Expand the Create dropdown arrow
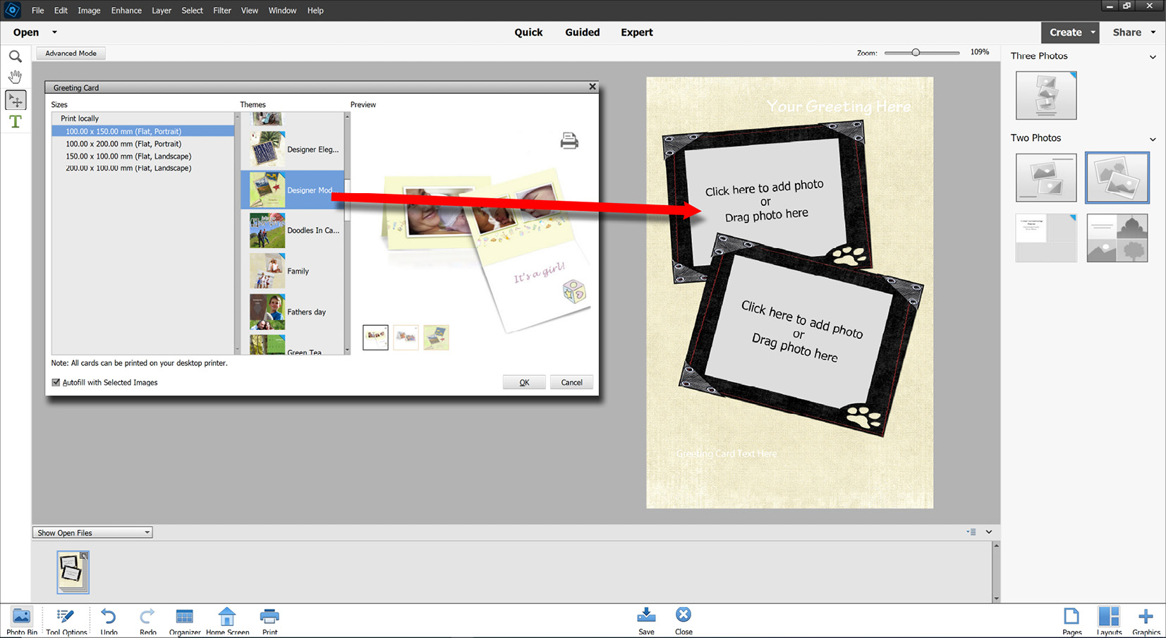Image resolution: width=1166 pixels, height=638 pixels. pyautogui.click(x=1093, y=32)
